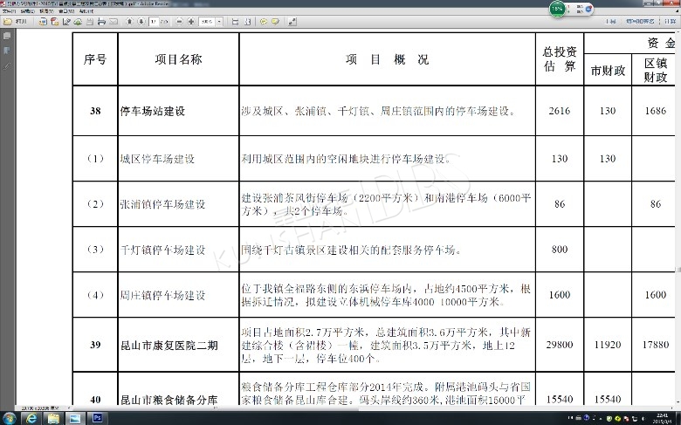Click the Open file folder icon

[8, 21]
